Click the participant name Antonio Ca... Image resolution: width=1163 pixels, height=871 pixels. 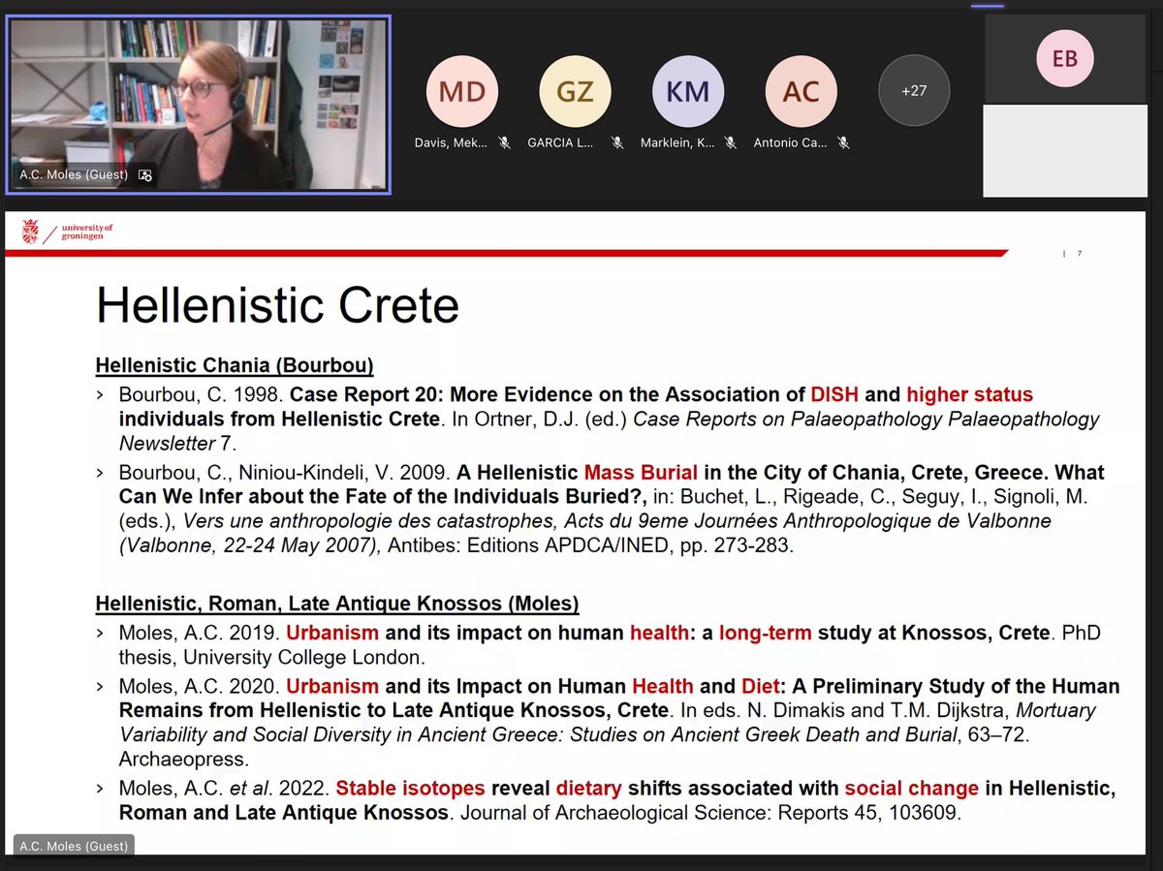(x=791, y=143)
